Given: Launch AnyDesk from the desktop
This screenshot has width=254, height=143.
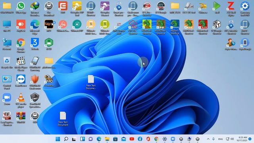Looking at the screenshot, I should click(21, 24).
